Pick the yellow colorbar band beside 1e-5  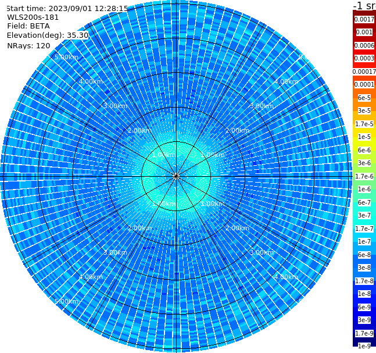click(364, 144)
